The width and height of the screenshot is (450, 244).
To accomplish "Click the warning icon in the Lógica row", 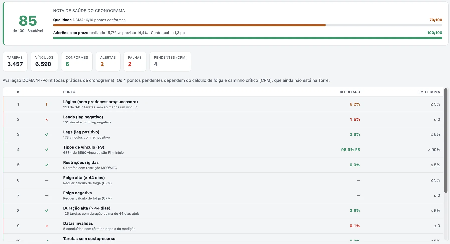I will (x=47, y=104).
